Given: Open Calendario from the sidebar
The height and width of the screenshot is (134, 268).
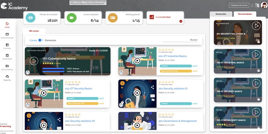Looking at the screenshot, I should coord(7,57).
